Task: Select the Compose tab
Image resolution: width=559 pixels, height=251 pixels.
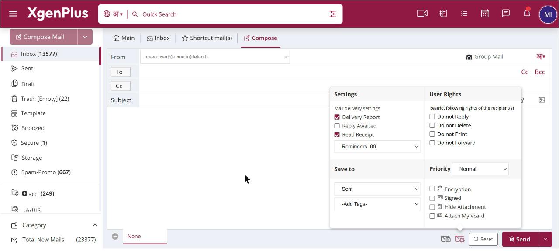Action: point(261,38)
